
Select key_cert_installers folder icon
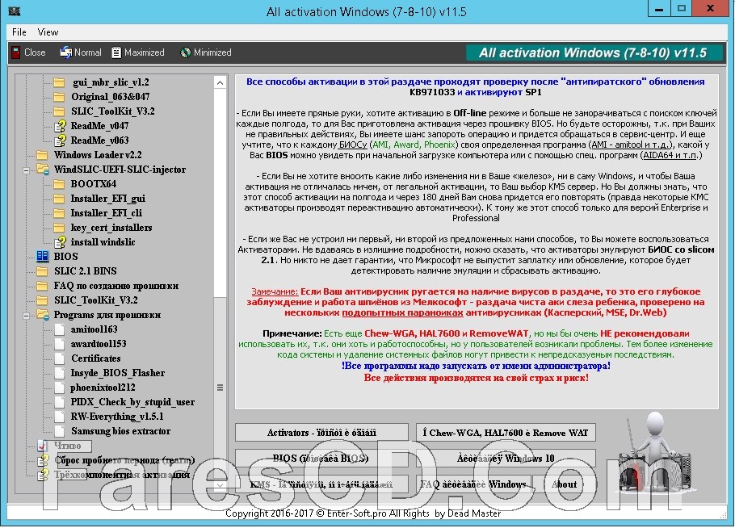[x=59, y=228]
